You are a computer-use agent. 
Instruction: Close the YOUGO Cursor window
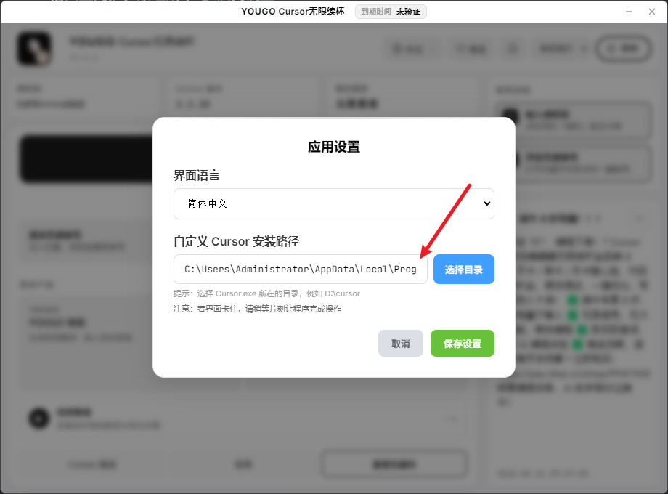coord(652,12)
